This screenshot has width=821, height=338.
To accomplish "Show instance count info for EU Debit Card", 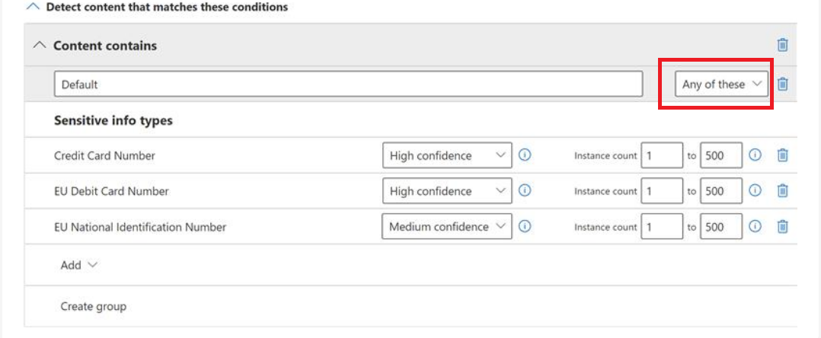I will coord(755,191).
